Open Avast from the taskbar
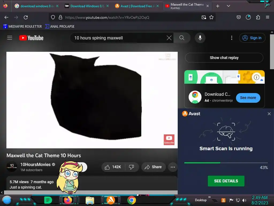 click(x=111, y=200)
